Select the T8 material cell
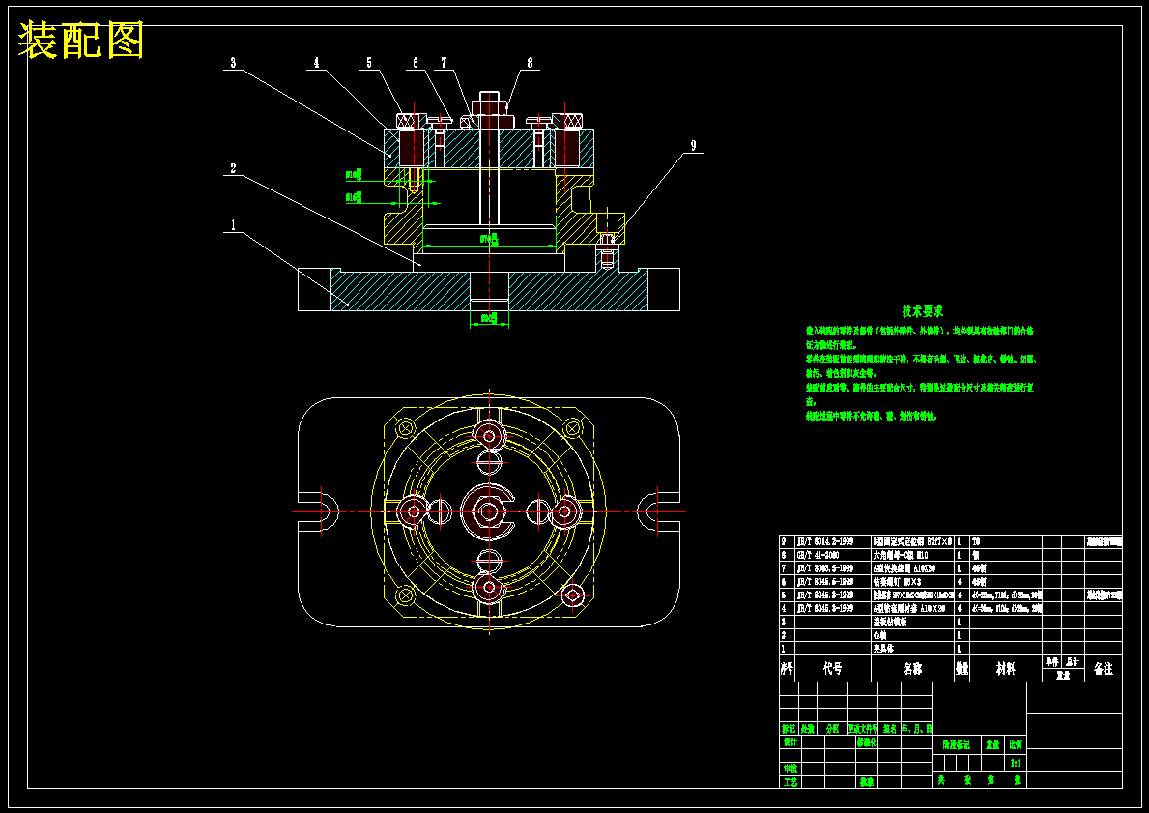 (x=1005, y=541)
